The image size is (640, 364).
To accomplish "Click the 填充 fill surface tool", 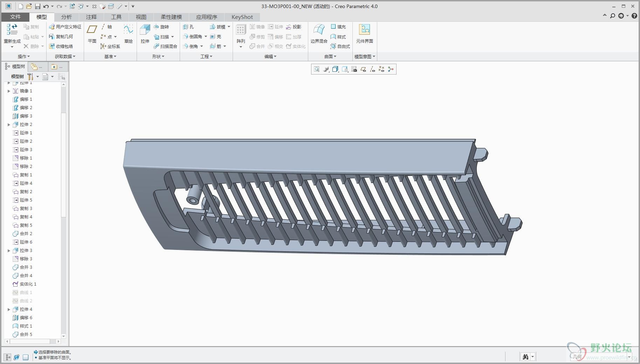I will (338, 27).
